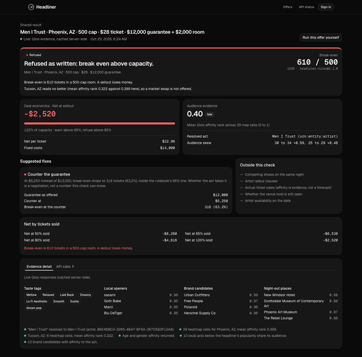Open the API status nav link
This screenshot has width=362, height=357.
click(x=307, y=7)
